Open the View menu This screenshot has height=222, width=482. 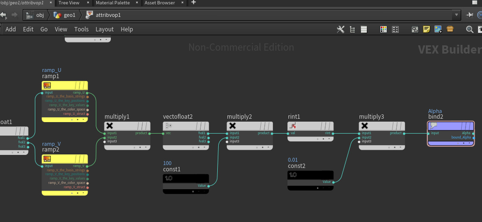pos(61,29)
